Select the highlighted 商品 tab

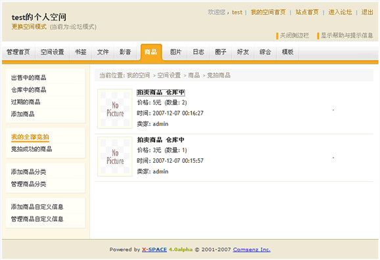[151, 52]
